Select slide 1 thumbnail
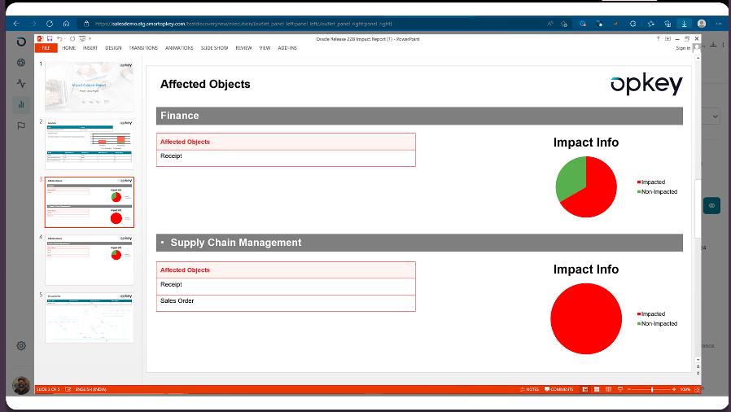Viewport: 731px width, 412px height. pos(89,86)
